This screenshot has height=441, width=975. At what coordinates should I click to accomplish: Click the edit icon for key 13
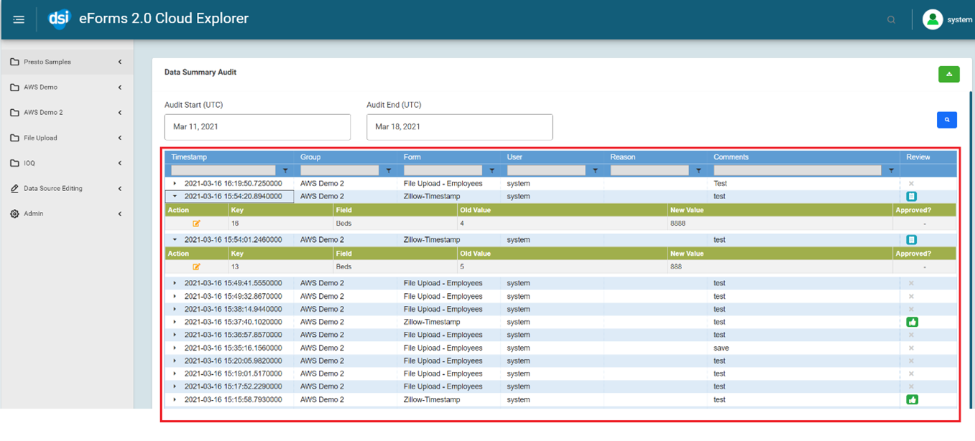pyautogui.click(x=196, y=266)
